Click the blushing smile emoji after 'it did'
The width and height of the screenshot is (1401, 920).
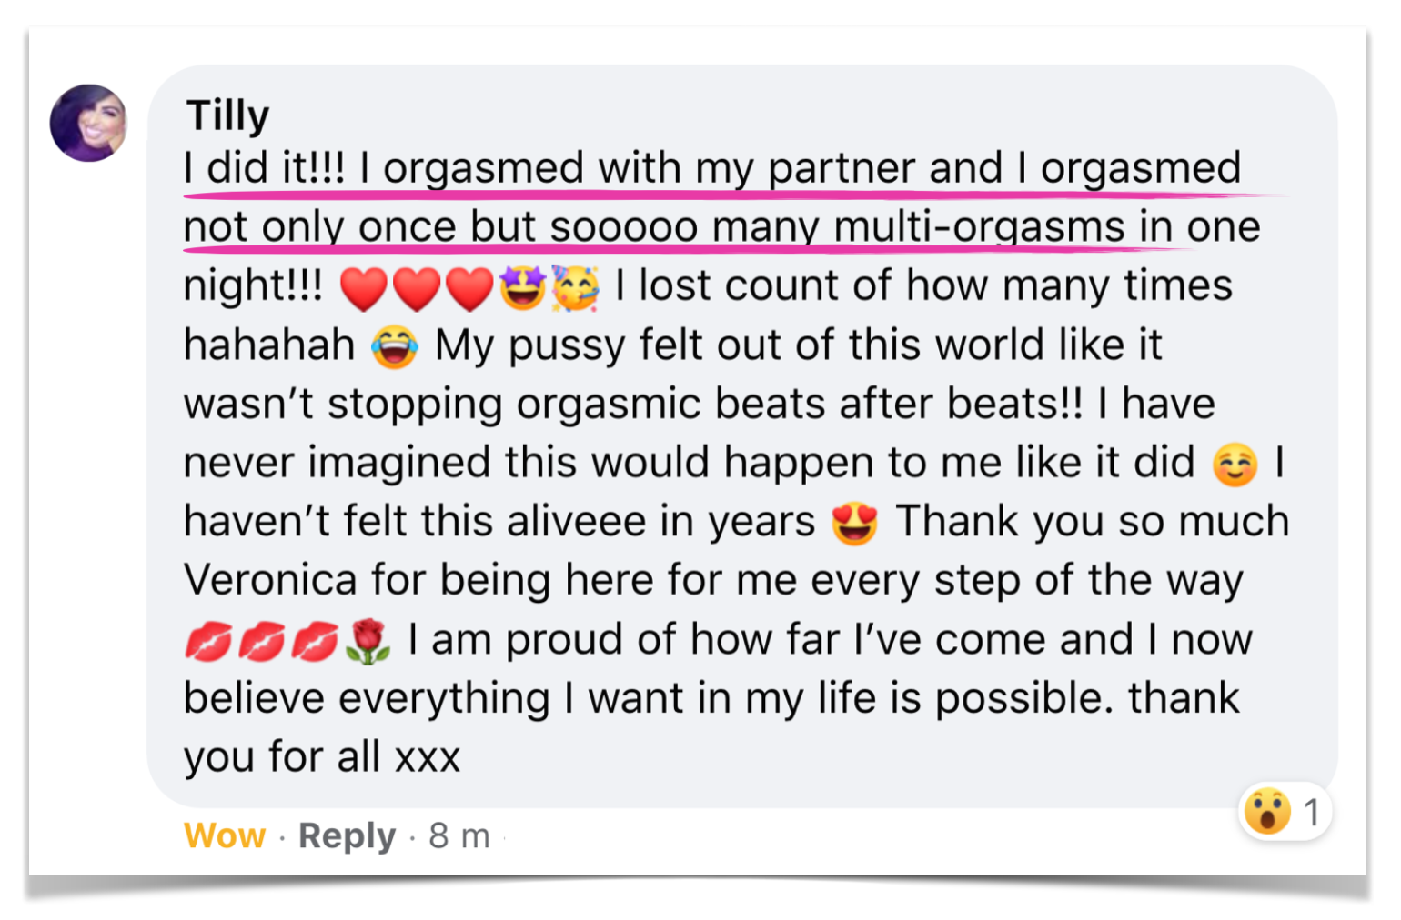[x=1235, y=465]
